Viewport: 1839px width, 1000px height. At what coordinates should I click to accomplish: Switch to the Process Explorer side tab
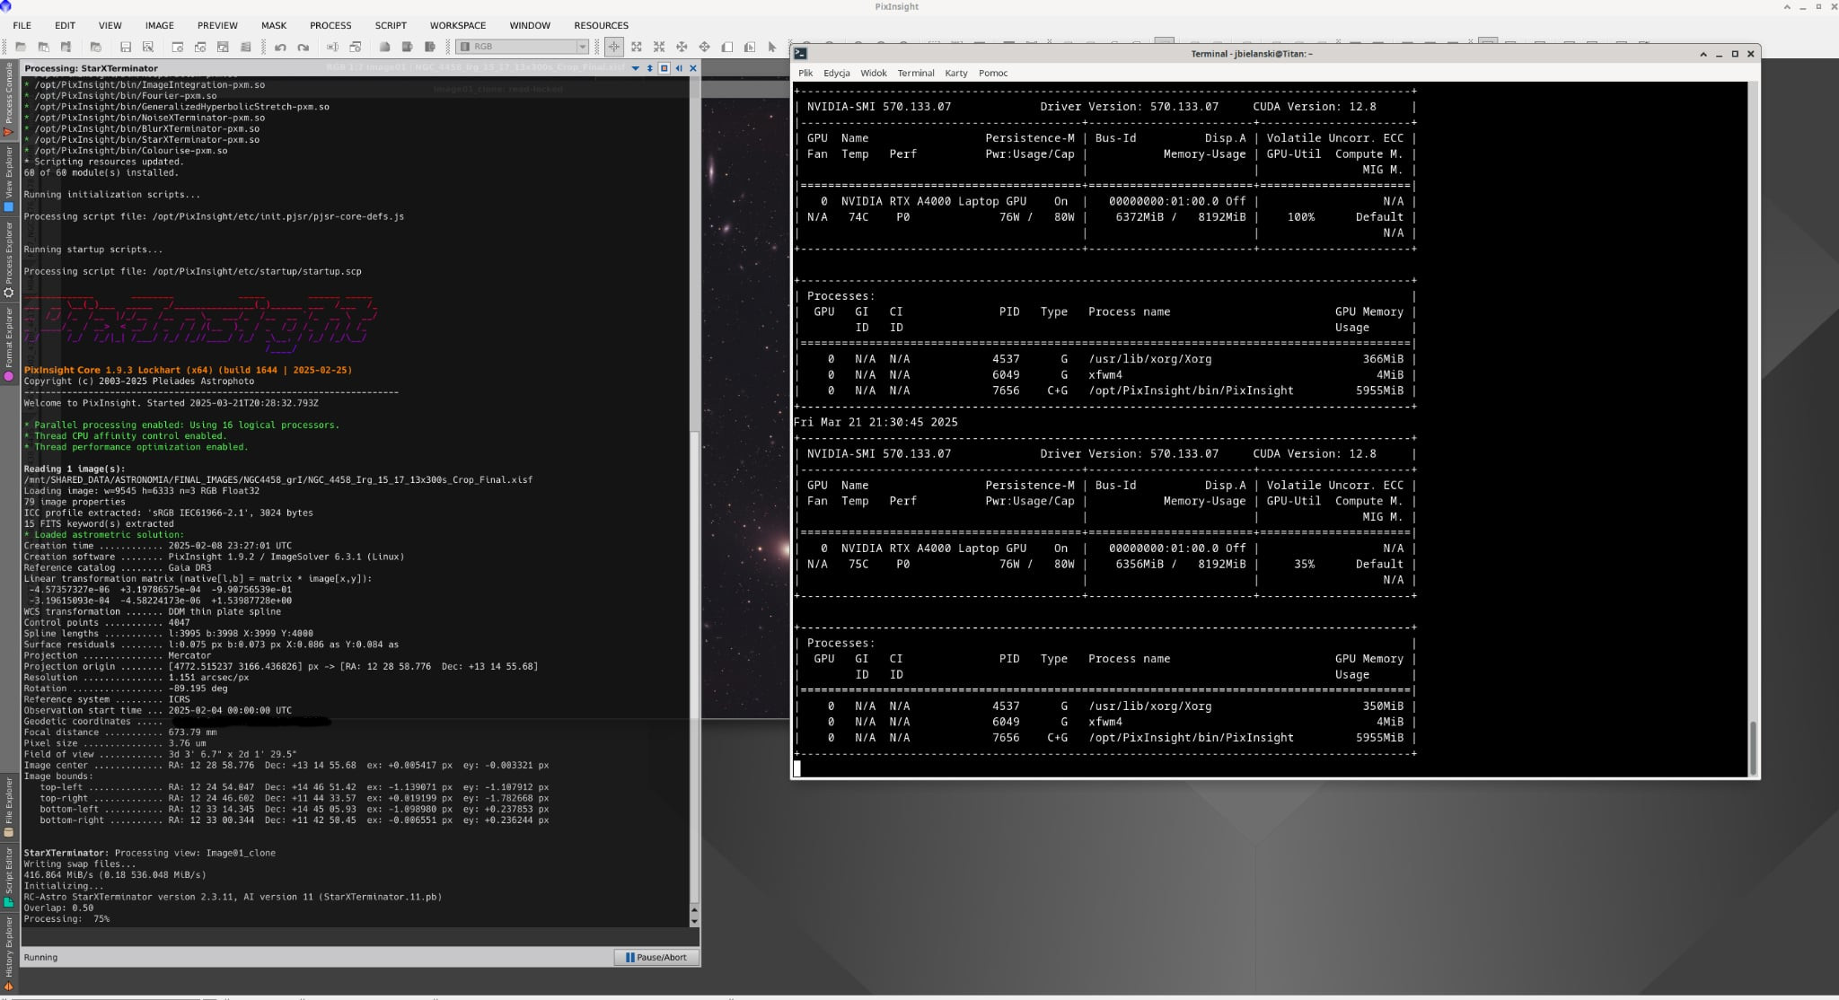click(9, 259)
